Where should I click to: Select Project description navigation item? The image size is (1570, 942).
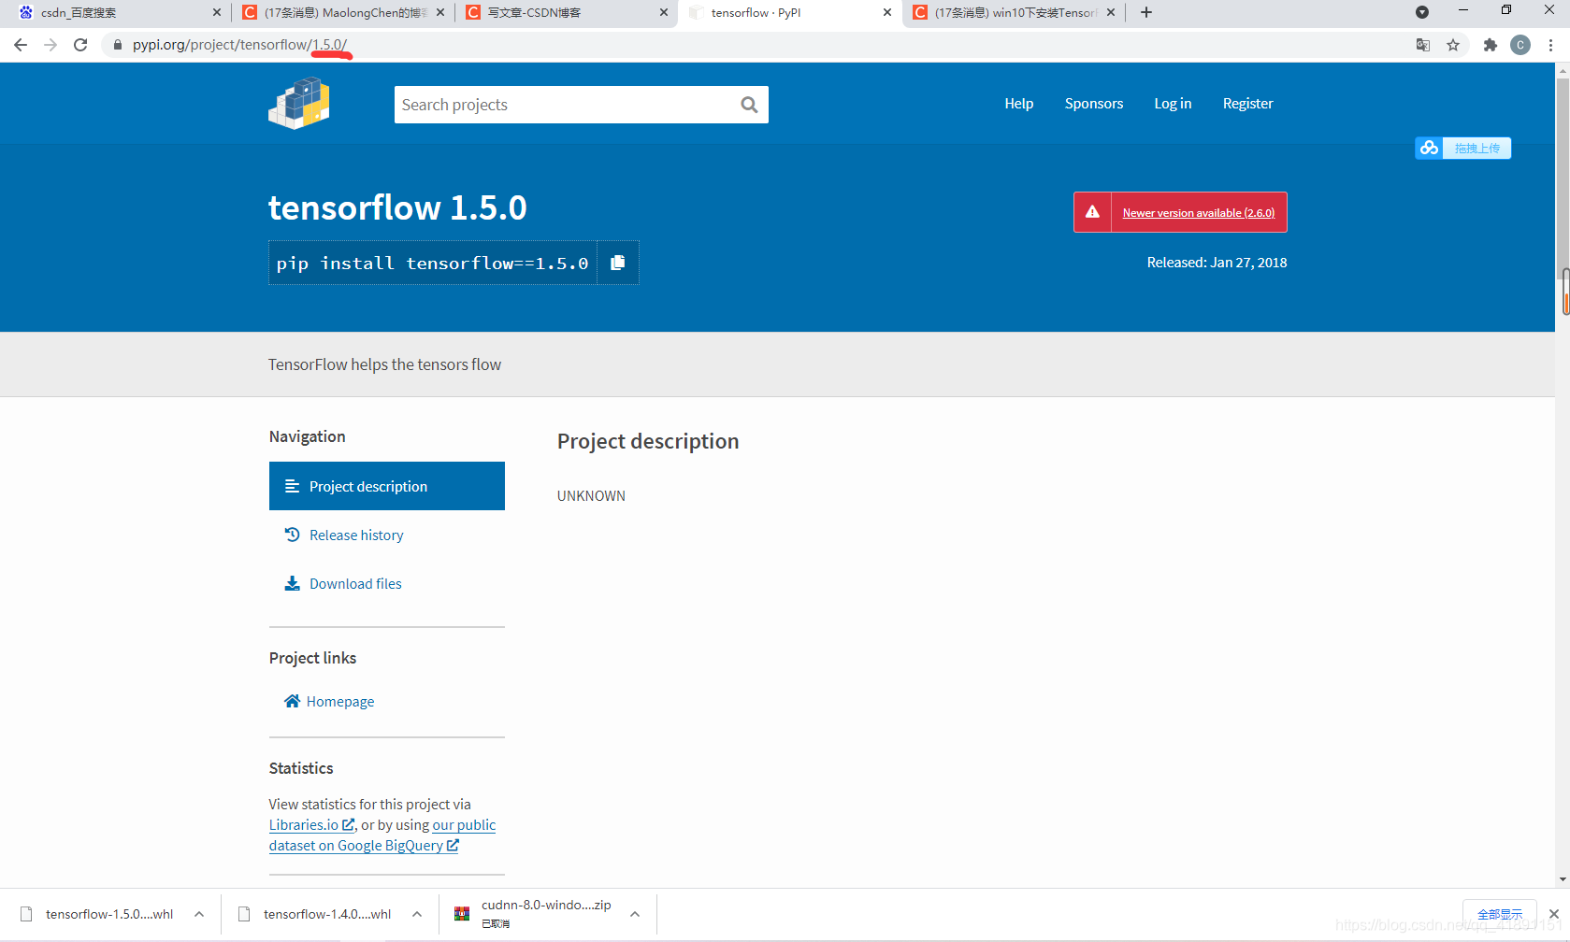pos(387,486)
